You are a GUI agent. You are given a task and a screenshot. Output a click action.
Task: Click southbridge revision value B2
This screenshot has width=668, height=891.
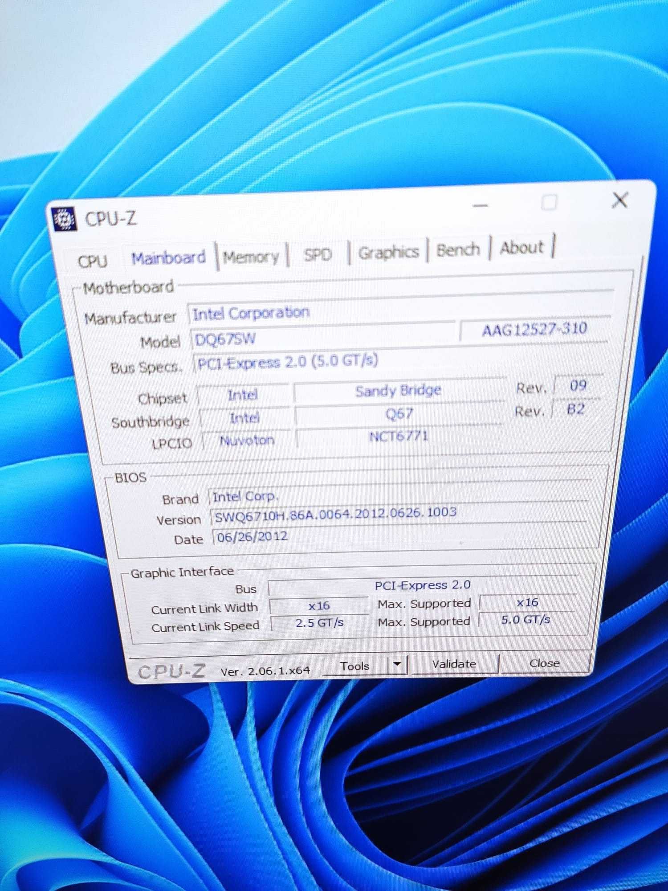(576, 409)
